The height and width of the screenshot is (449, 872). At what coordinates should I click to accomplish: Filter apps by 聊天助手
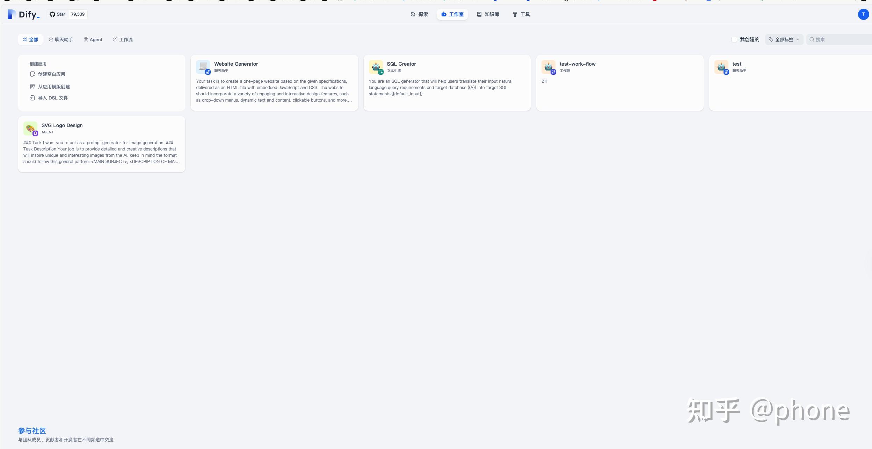tap(61, 39)
